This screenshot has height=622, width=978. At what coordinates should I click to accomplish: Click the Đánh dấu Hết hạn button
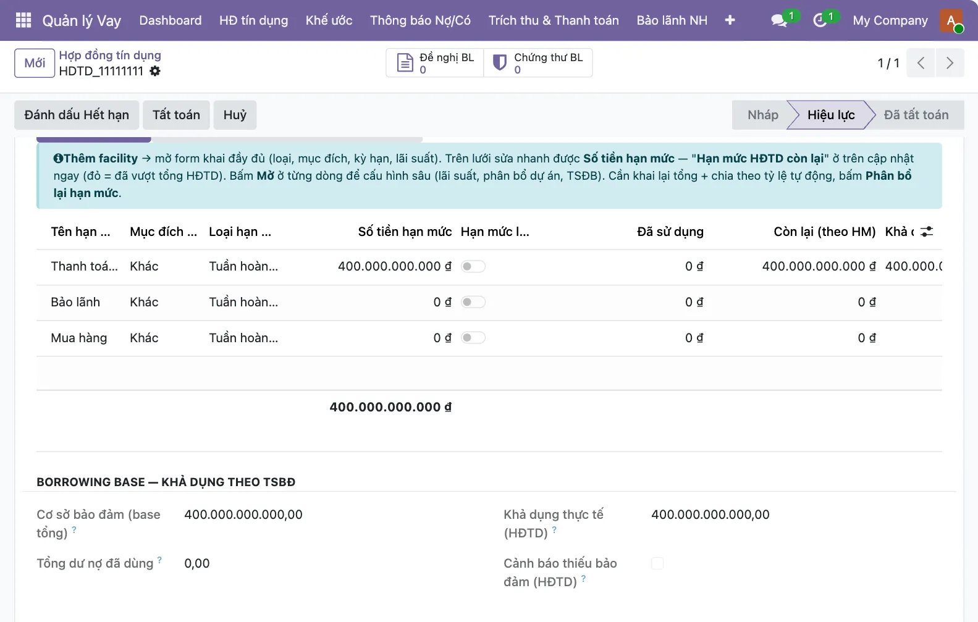point(77,115)
